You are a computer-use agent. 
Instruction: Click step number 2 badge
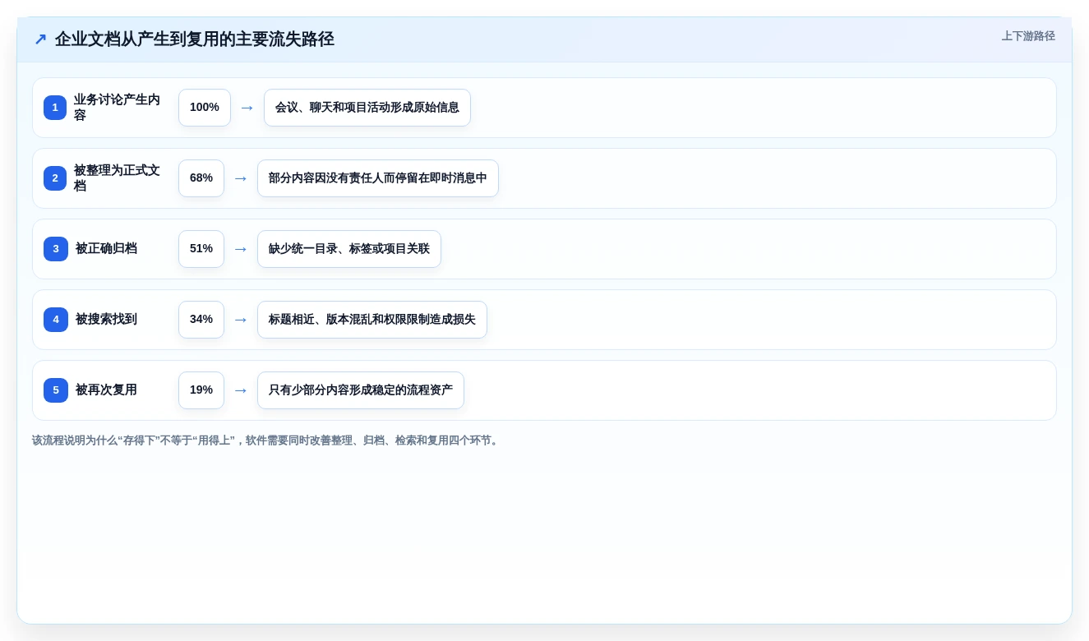point(55,178)
